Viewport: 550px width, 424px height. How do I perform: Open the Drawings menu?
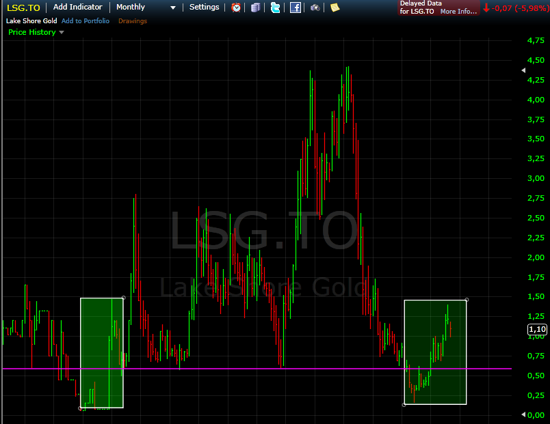[x=133, y=21]
